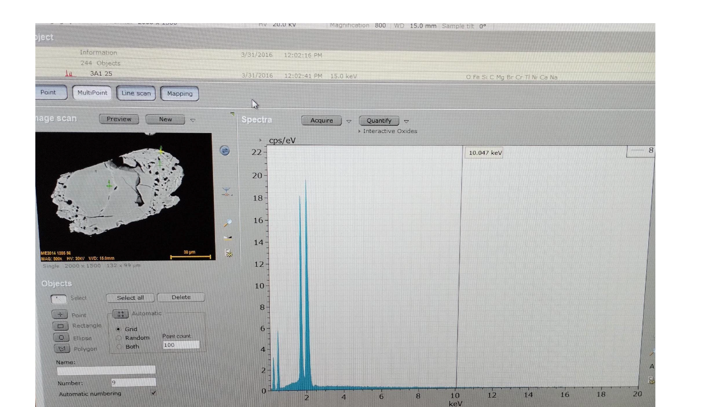Select the Both radio option
Image resolution: width=724 pixels, height=407 pixels.
coord(119,347)
